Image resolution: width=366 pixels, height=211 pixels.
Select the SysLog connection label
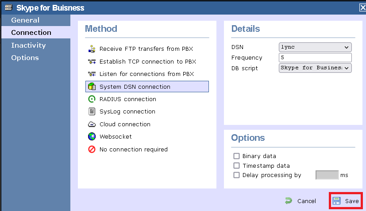tap(127, 112)
